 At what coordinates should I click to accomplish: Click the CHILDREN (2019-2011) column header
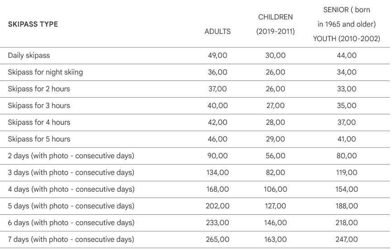coord(275,24)
